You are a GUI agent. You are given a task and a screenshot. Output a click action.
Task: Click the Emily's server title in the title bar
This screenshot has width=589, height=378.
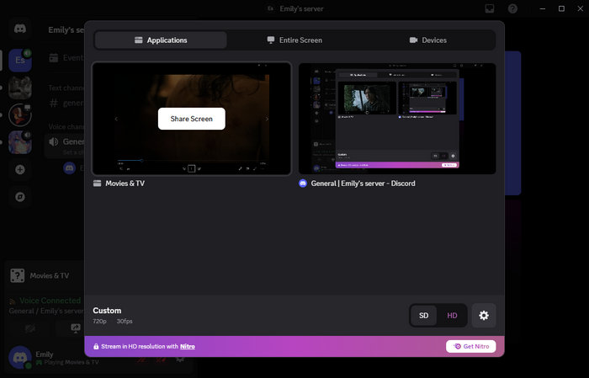(x=301, y=8)
